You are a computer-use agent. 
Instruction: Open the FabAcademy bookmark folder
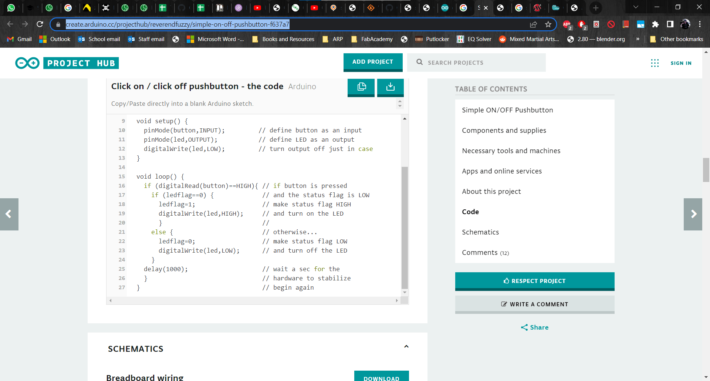click(372, 39)
